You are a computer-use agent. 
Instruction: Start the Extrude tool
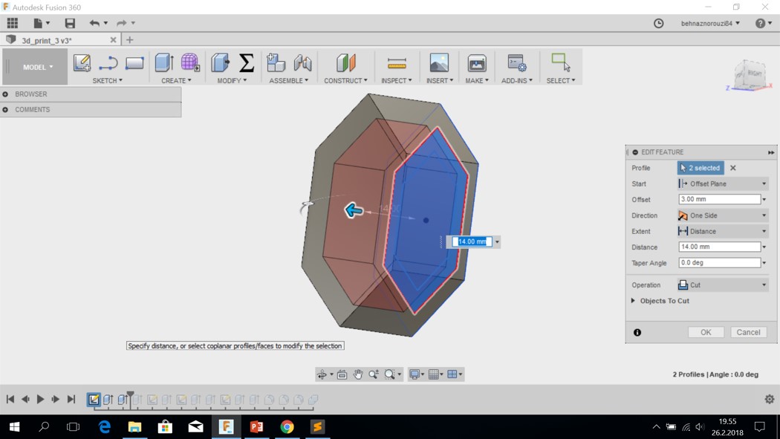pos(164,63)
